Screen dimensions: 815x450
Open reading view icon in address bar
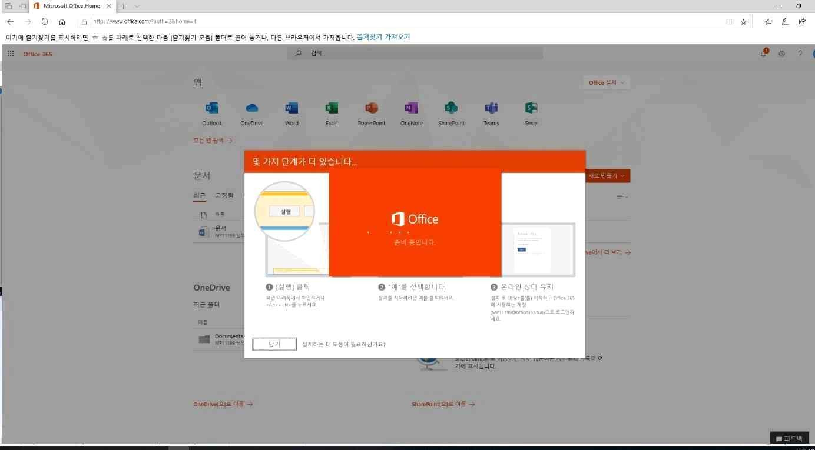(x=730, y=21)
